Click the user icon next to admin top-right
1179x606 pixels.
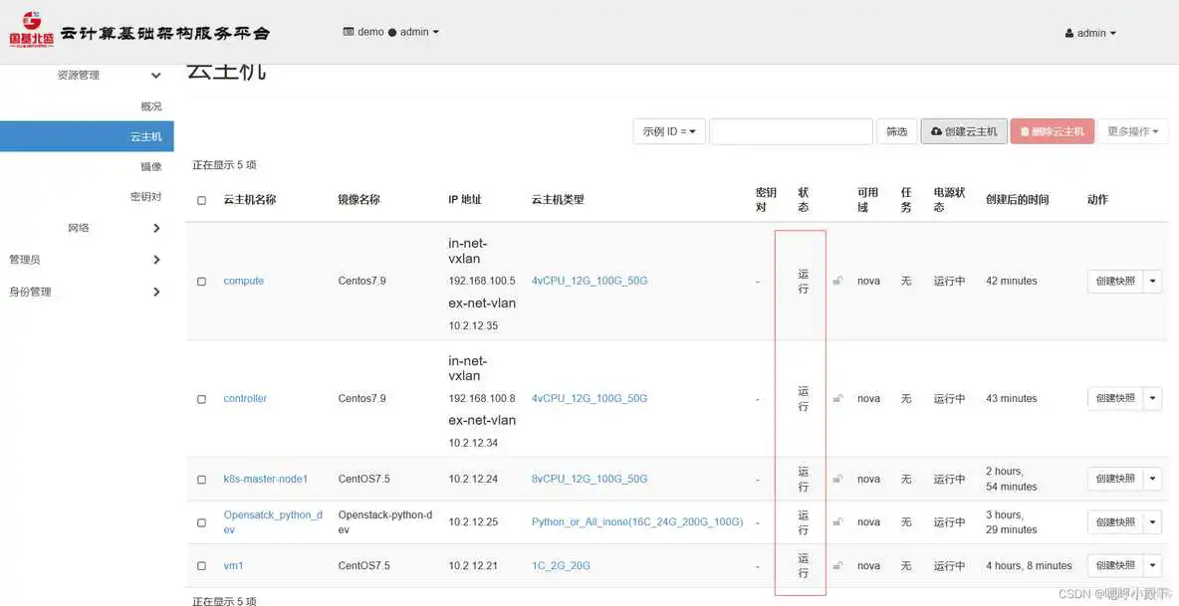coord(1070,32)
